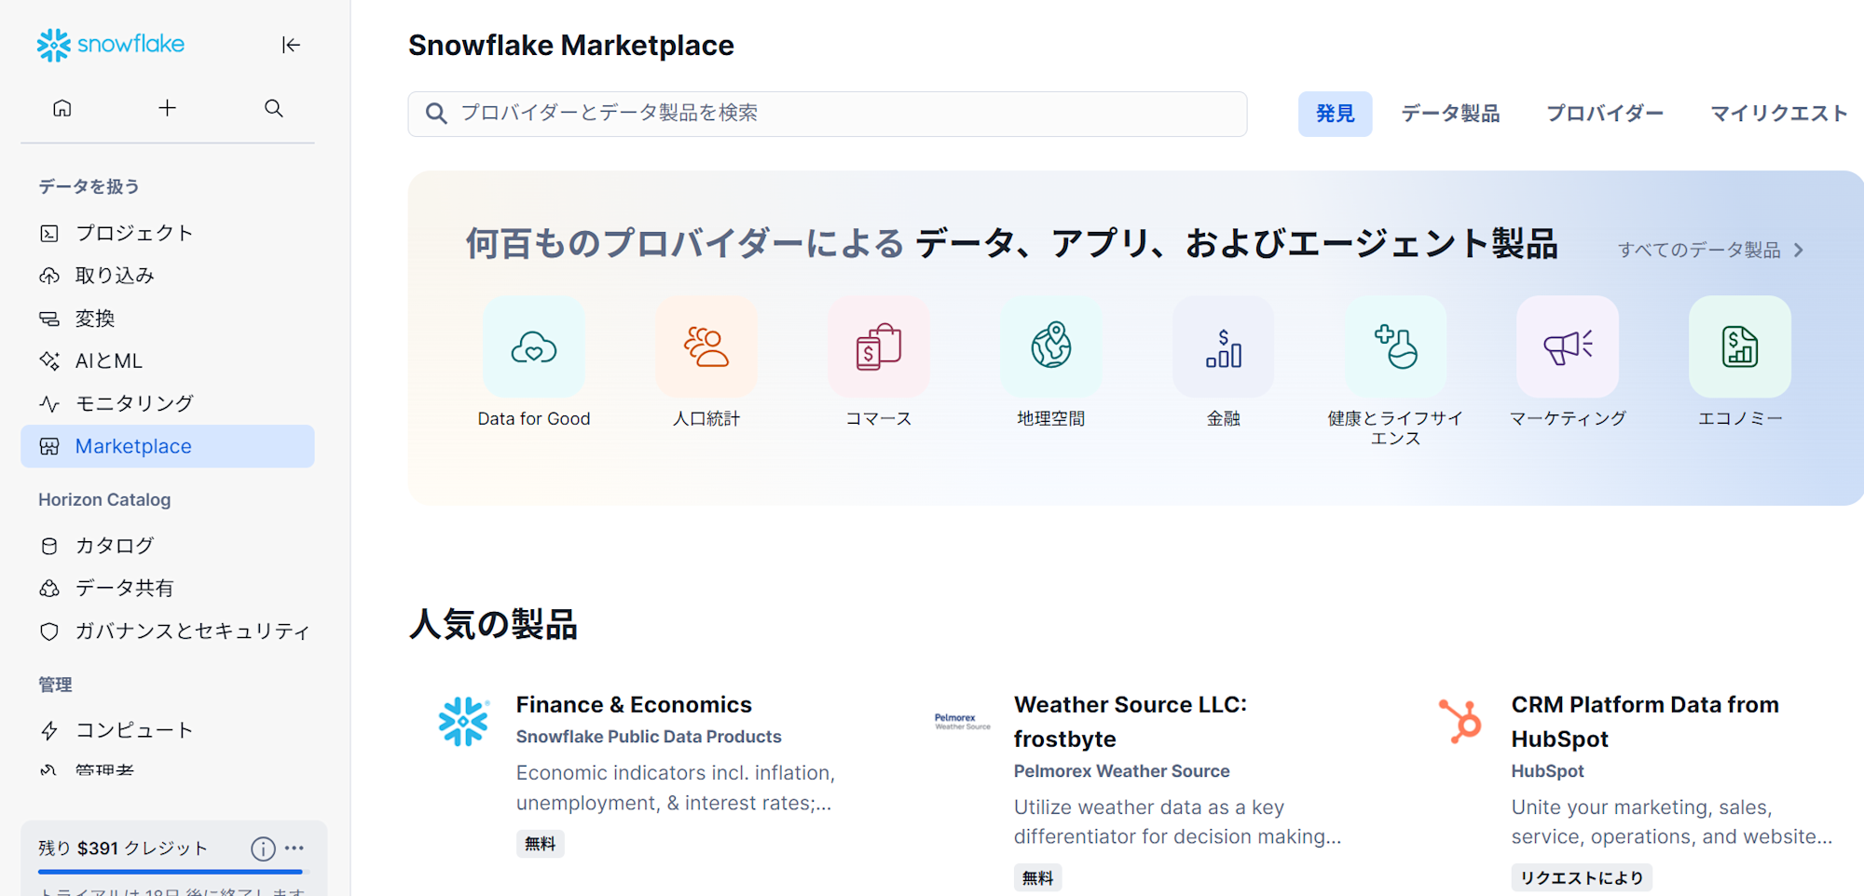Click データを扱う section header
The height and width of the screenshot is (896, 1864).
(x=89, y=186)
